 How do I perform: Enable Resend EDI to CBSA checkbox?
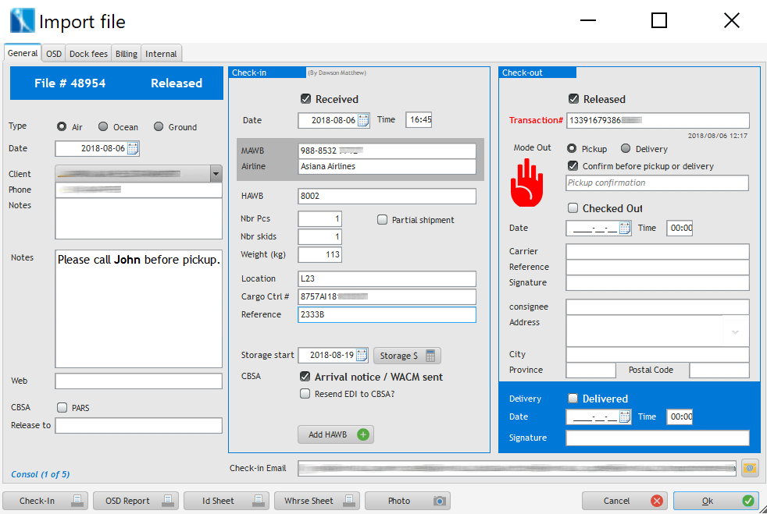click(x=305, y=394)
